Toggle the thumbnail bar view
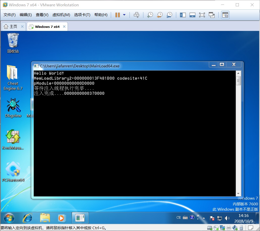 pyautogui.click(x=192, y=15)
